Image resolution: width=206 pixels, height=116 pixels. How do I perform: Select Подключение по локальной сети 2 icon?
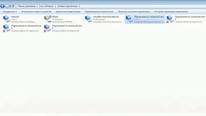(170, 19)
